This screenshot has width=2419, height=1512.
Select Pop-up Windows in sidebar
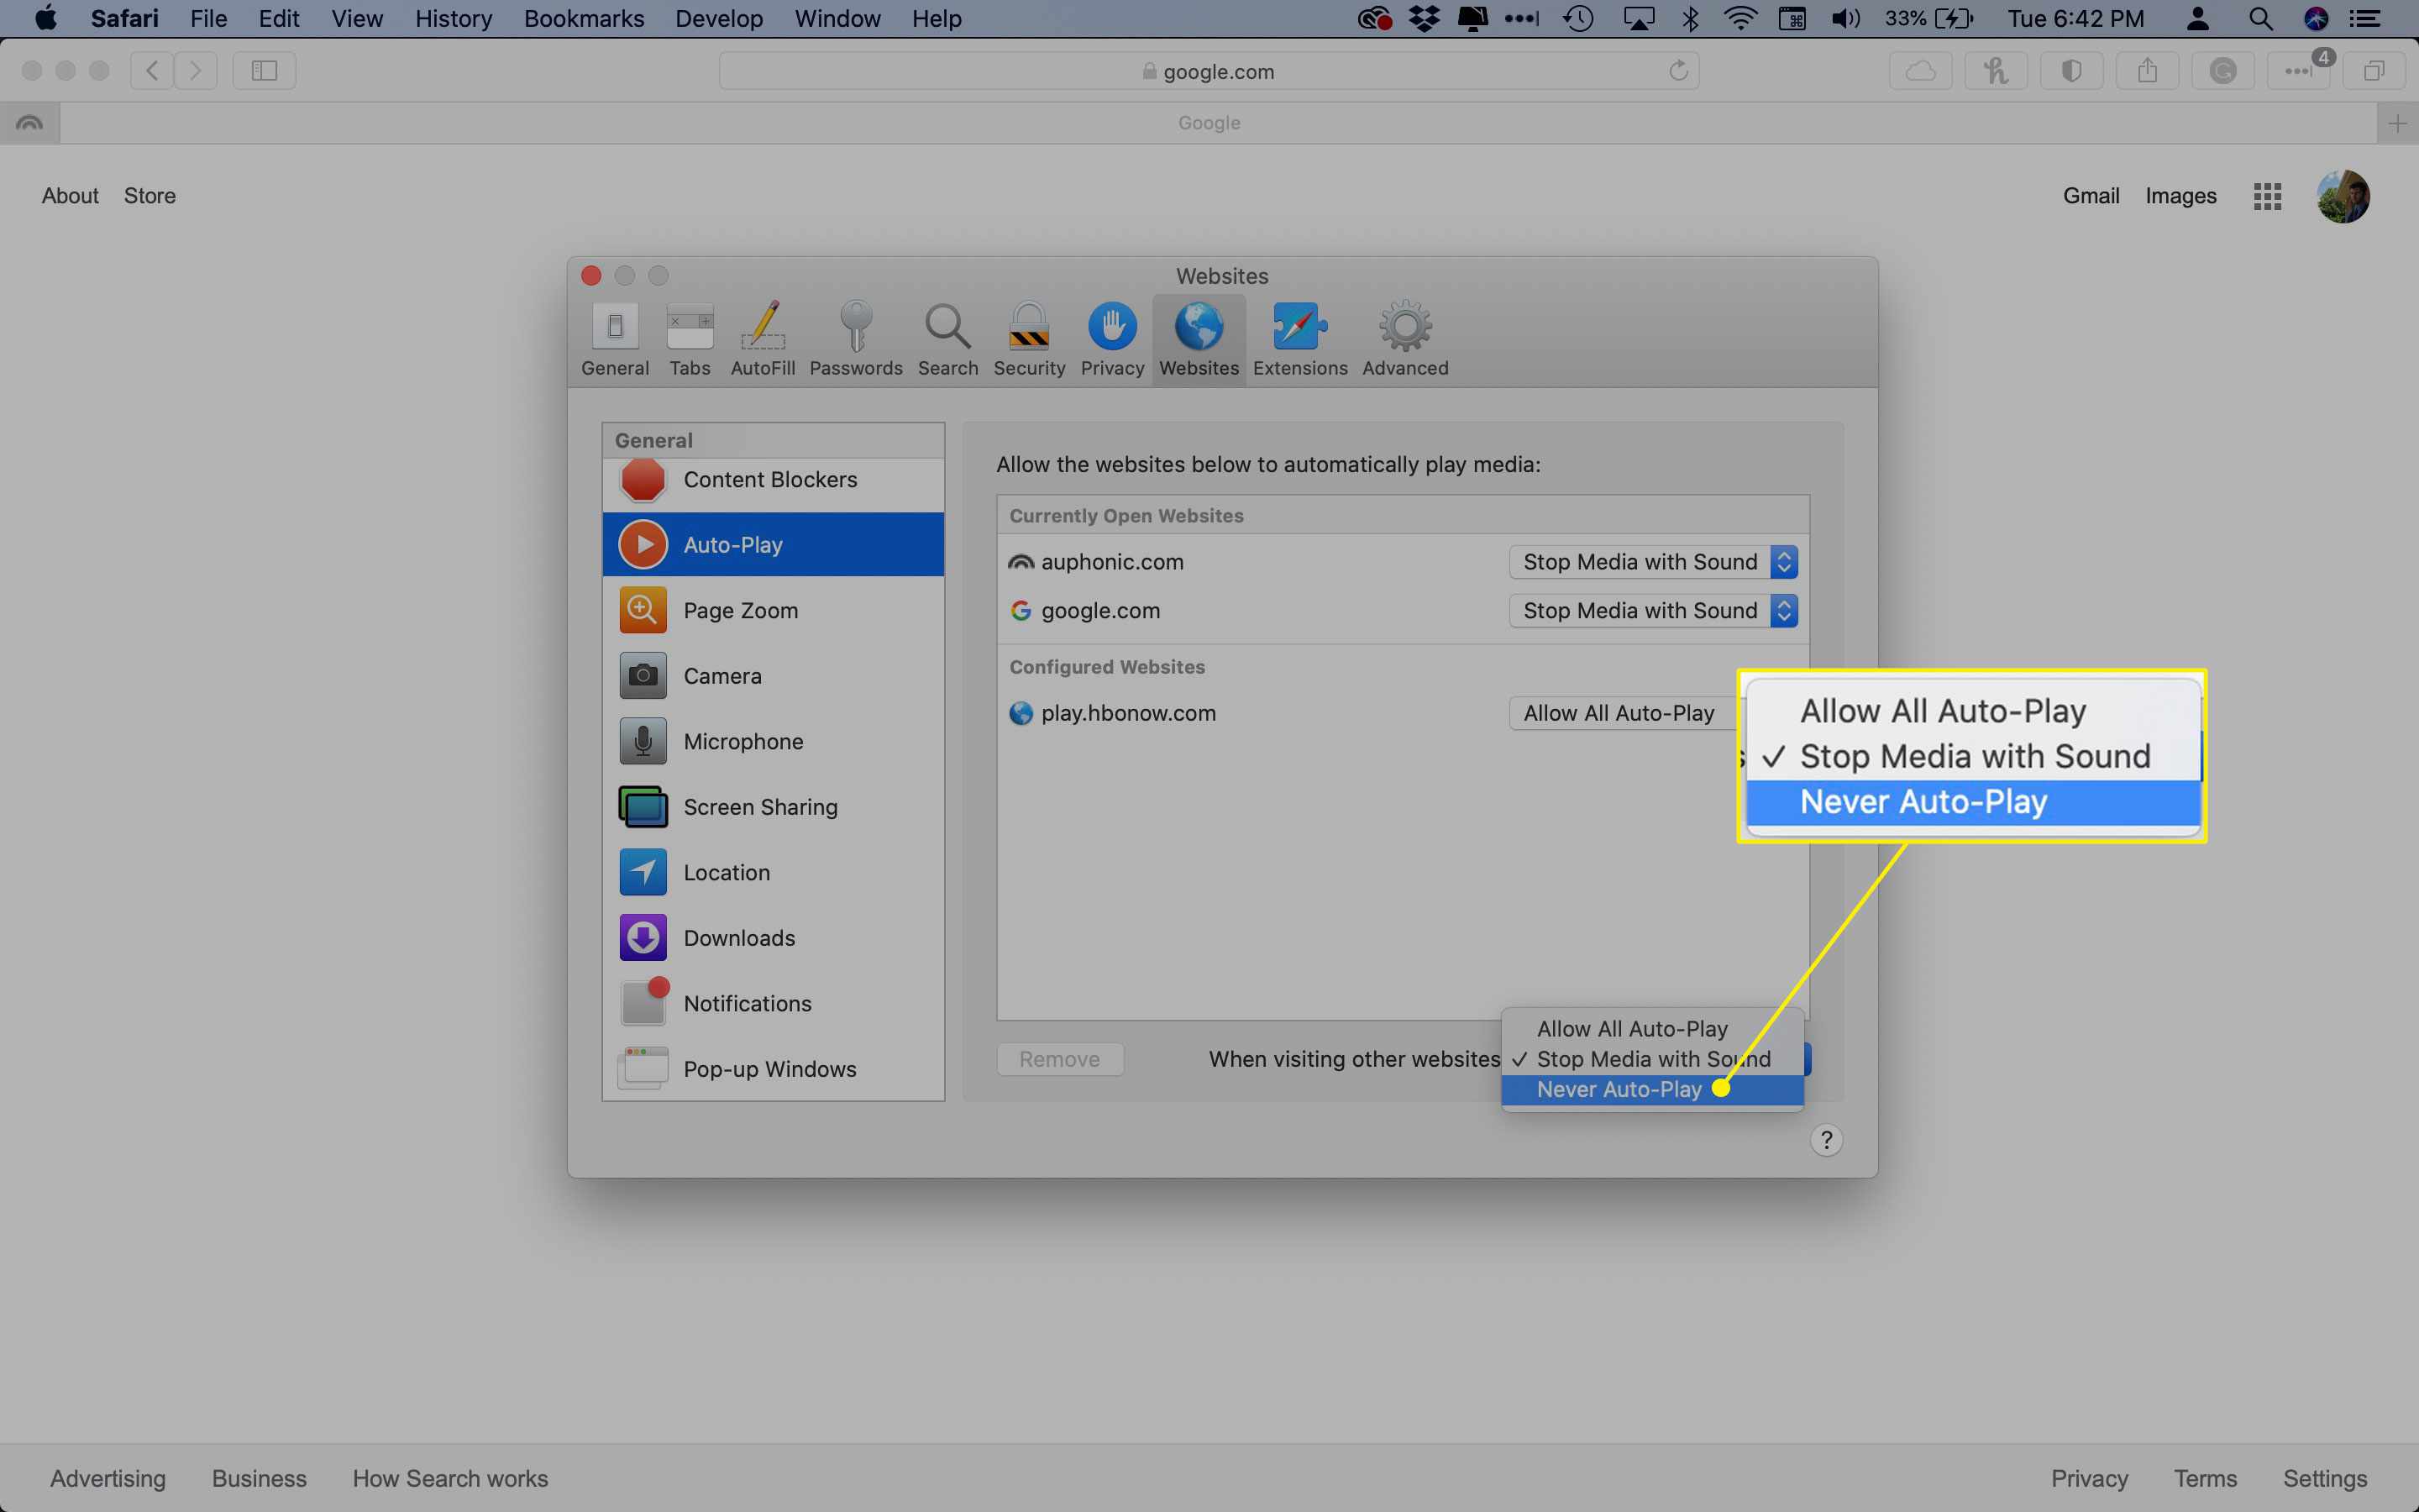773,1069
